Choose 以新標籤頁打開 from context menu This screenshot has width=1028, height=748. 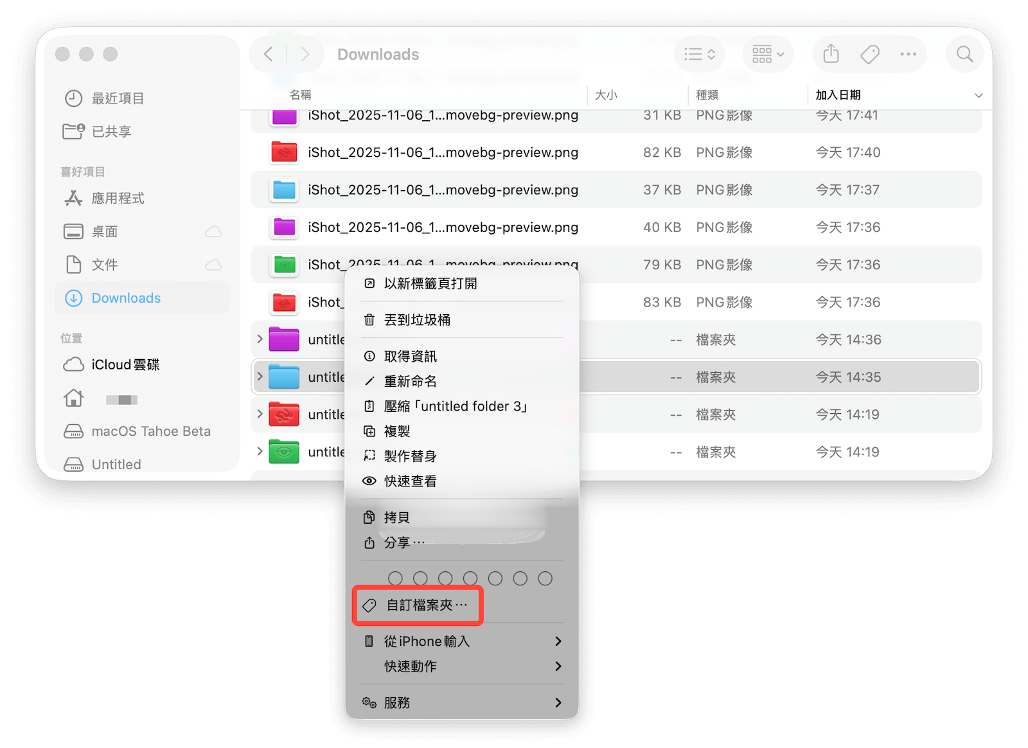[462, 283]
